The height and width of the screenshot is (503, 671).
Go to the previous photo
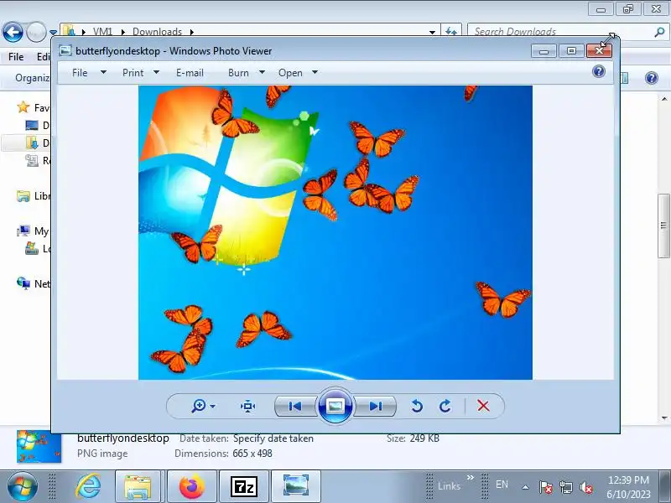pos(295,406)
